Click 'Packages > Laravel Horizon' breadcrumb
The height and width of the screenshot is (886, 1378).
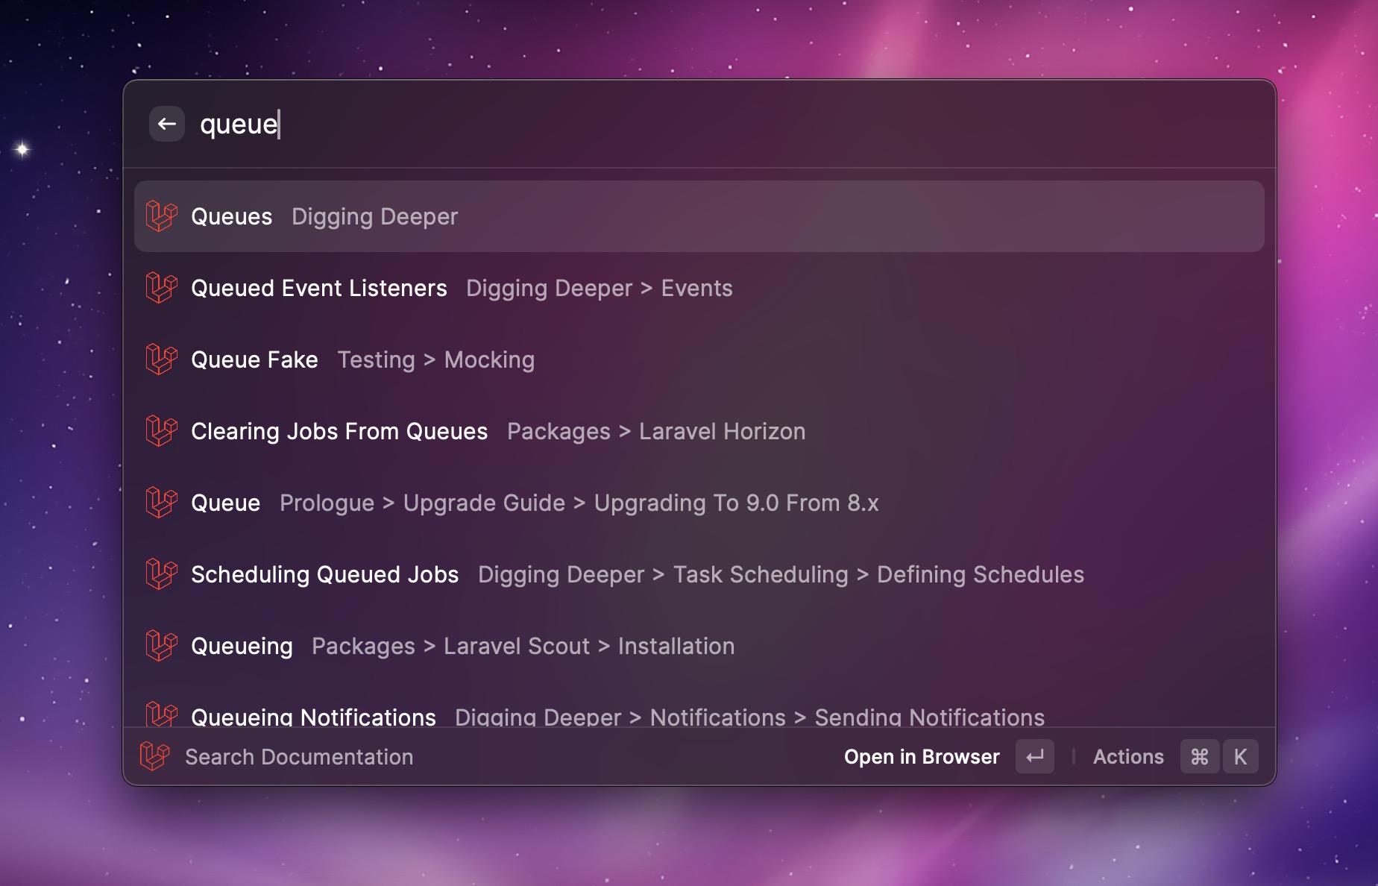(x=656, y=431)
